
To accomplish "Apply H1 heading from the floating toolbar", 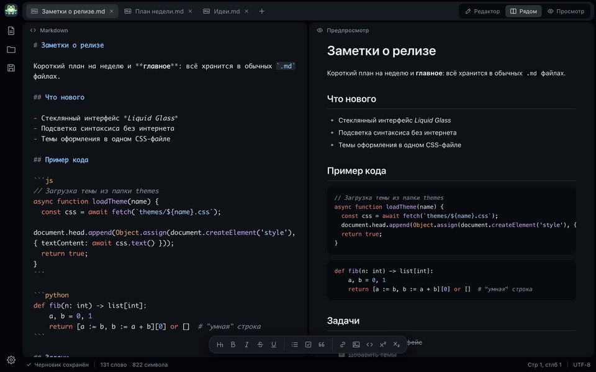I will click(x=220, y=345).
